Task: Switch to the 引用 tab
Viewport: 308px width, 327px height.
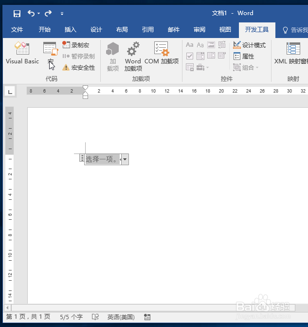Action: pyautogui.click(x=148, y=30)
